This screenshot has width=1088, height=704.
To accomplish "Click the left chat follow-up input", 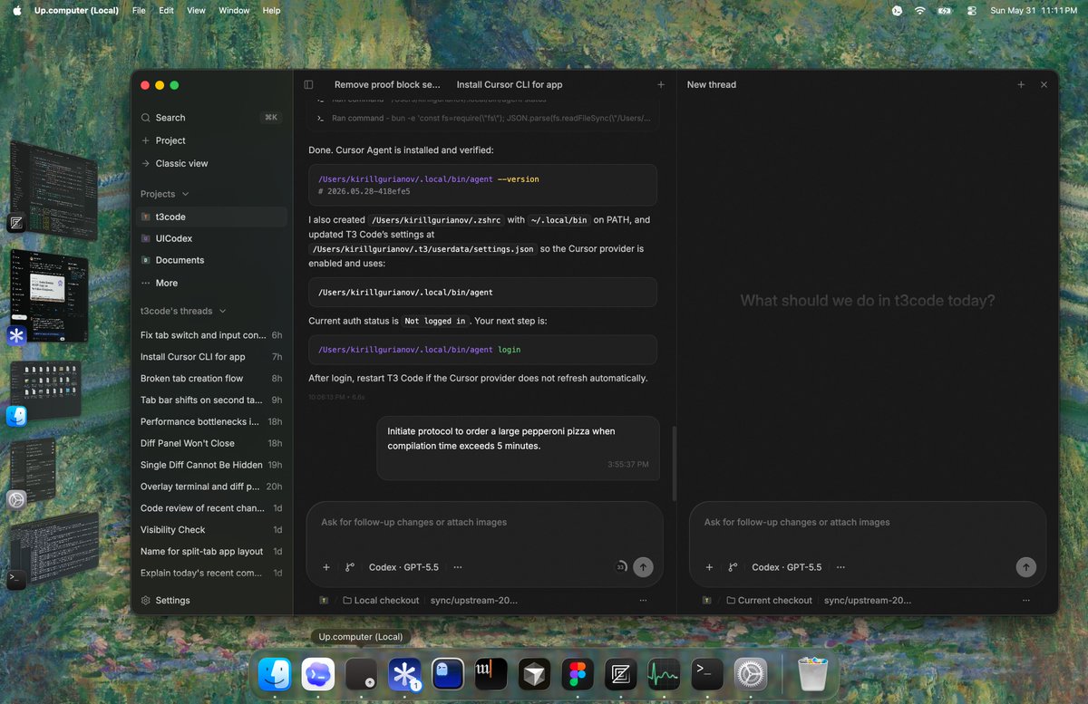I will tap(484, 523).
